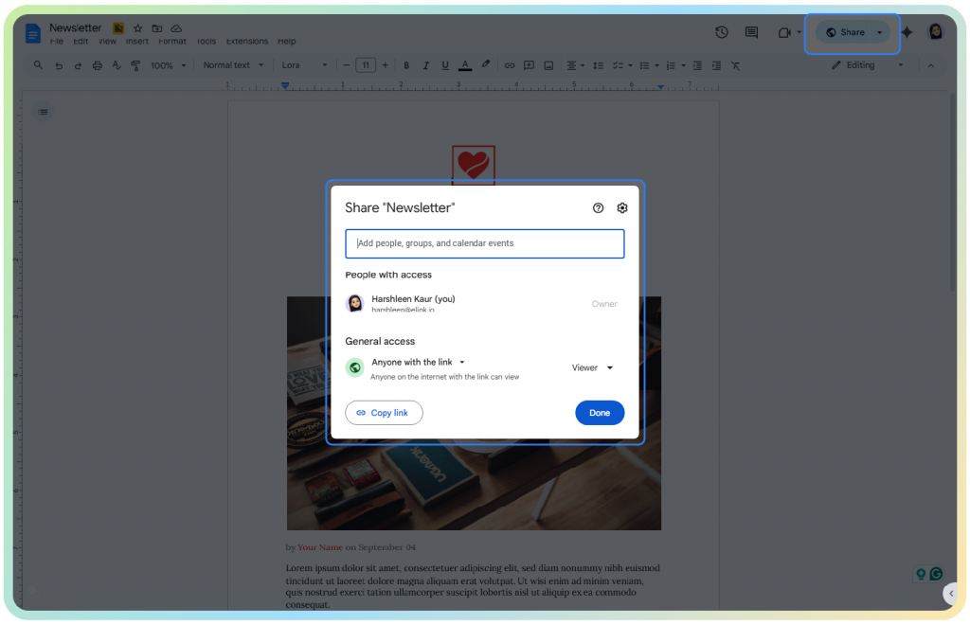Open the File menu
Viewport: 970px width, 625px height.
pos(56,41)
